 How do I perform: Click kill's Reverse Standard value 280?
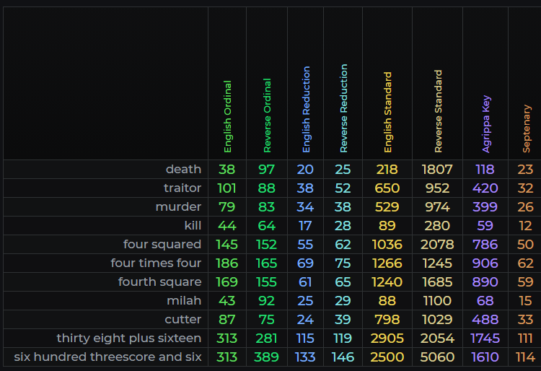coord(437,225)
